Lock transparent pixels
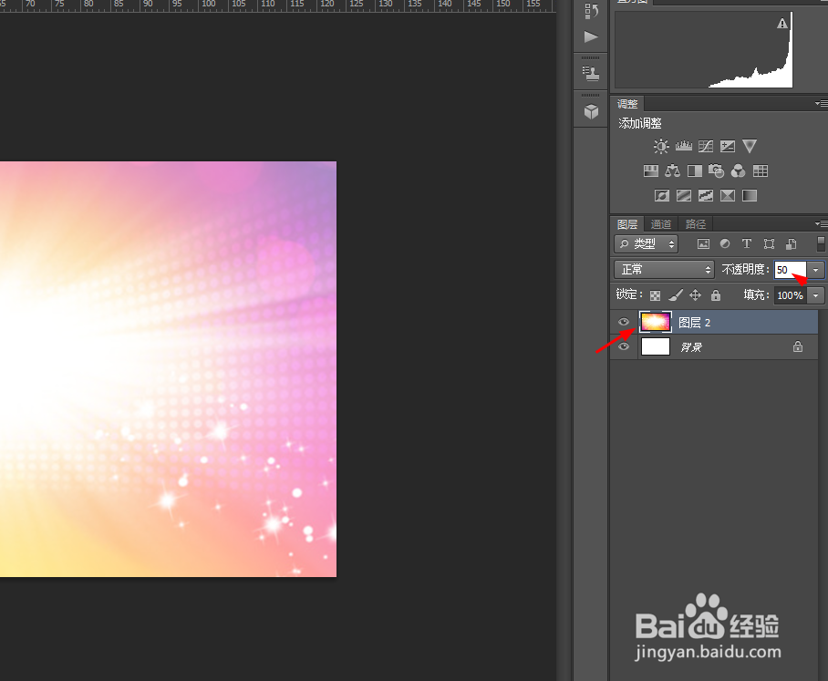This screenshot has height=681, width=828. pyautogui.click(x=656, y=295)
